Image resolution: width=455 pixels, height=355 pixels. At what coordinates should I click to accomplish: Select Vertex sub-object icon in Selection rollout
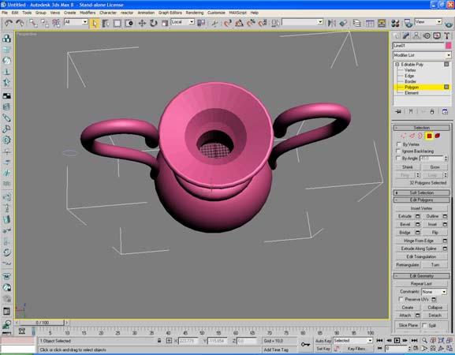pos(404,136)
